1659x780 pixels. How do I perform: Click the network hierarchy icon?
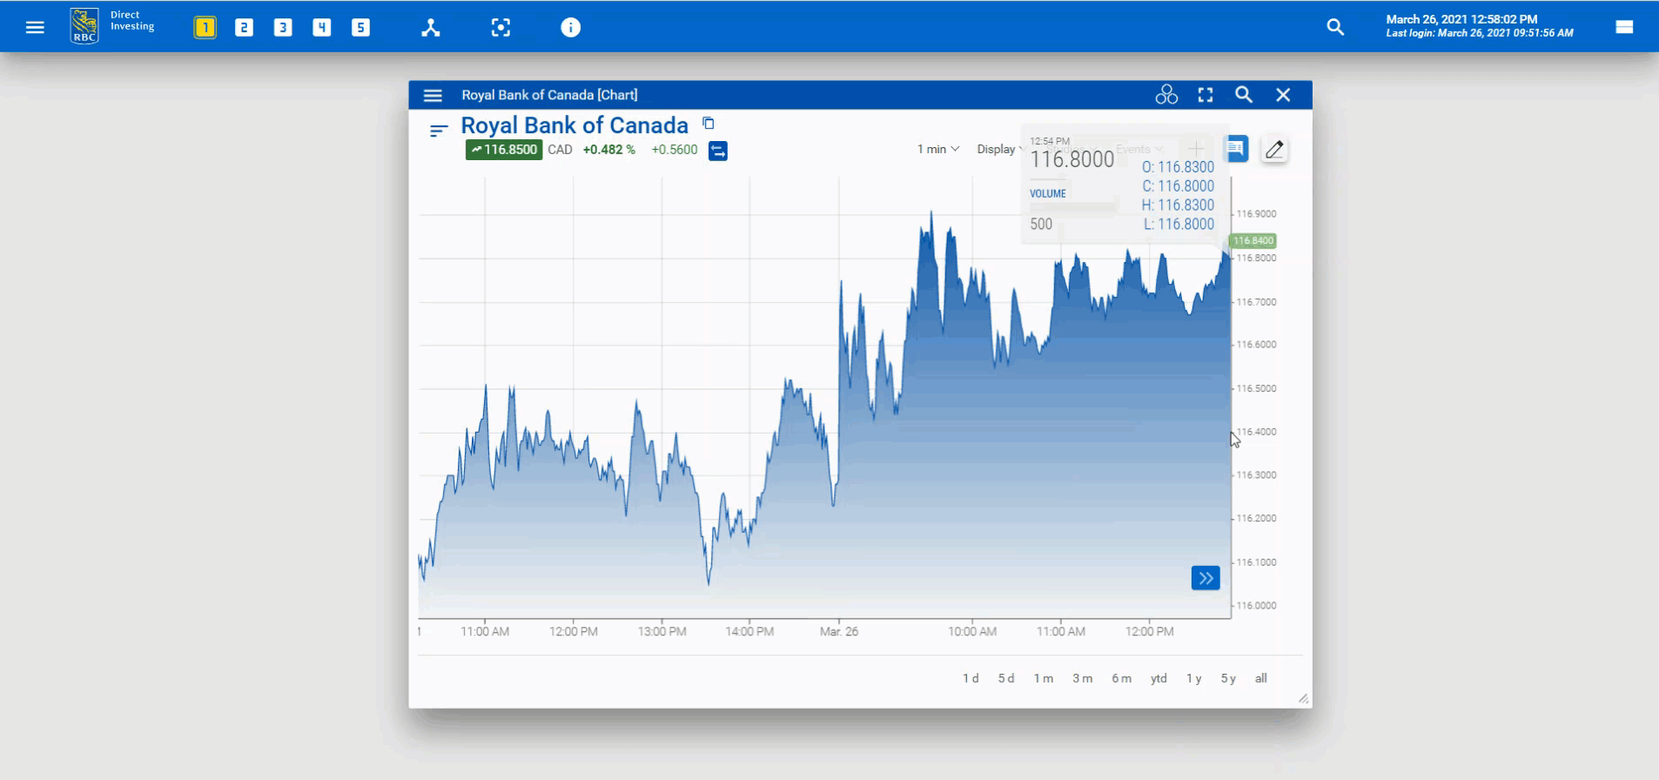[431, 28]
